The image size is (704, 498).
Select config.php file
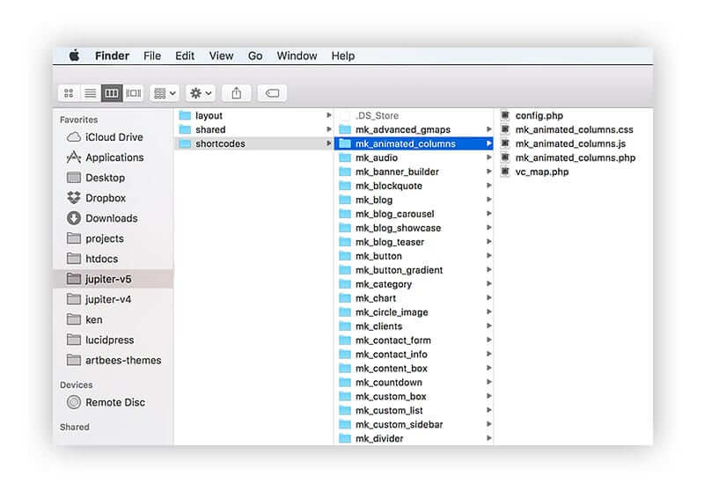(x=574, y=115)
